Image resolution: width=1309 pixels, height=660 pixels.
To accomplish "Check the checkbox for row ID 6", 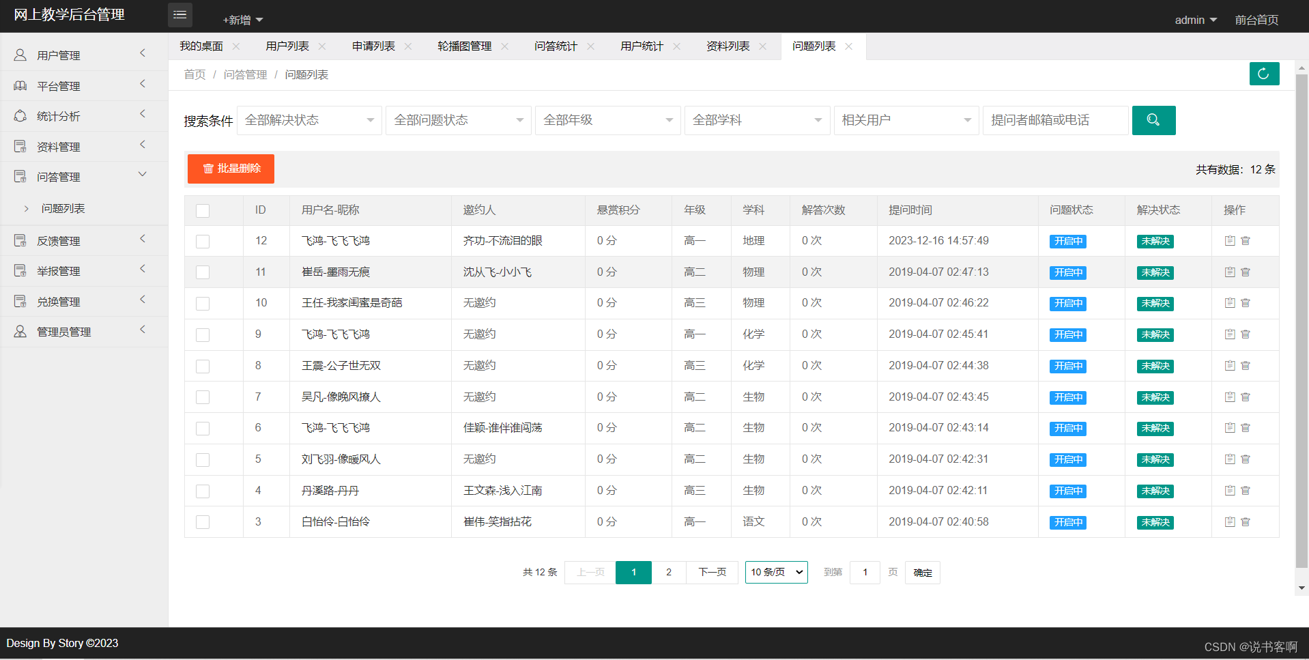I will [x=203, y=429].
